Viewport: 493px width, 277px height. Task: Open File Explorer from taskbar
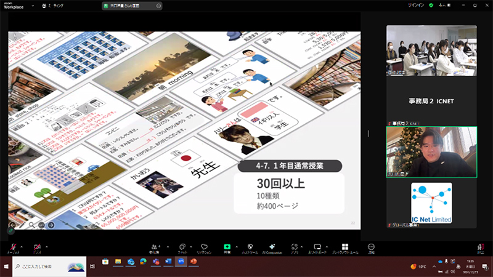tap(118, 262)
